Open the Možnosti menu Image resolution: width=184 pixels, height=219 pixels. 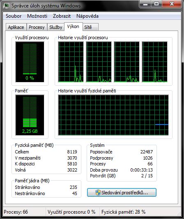[37, 16]
